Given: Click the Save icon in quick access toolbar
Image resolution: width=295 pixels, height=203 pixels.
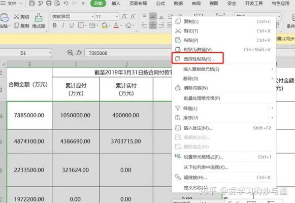Looking at the screenshot, I should click(x=32, y=3).
